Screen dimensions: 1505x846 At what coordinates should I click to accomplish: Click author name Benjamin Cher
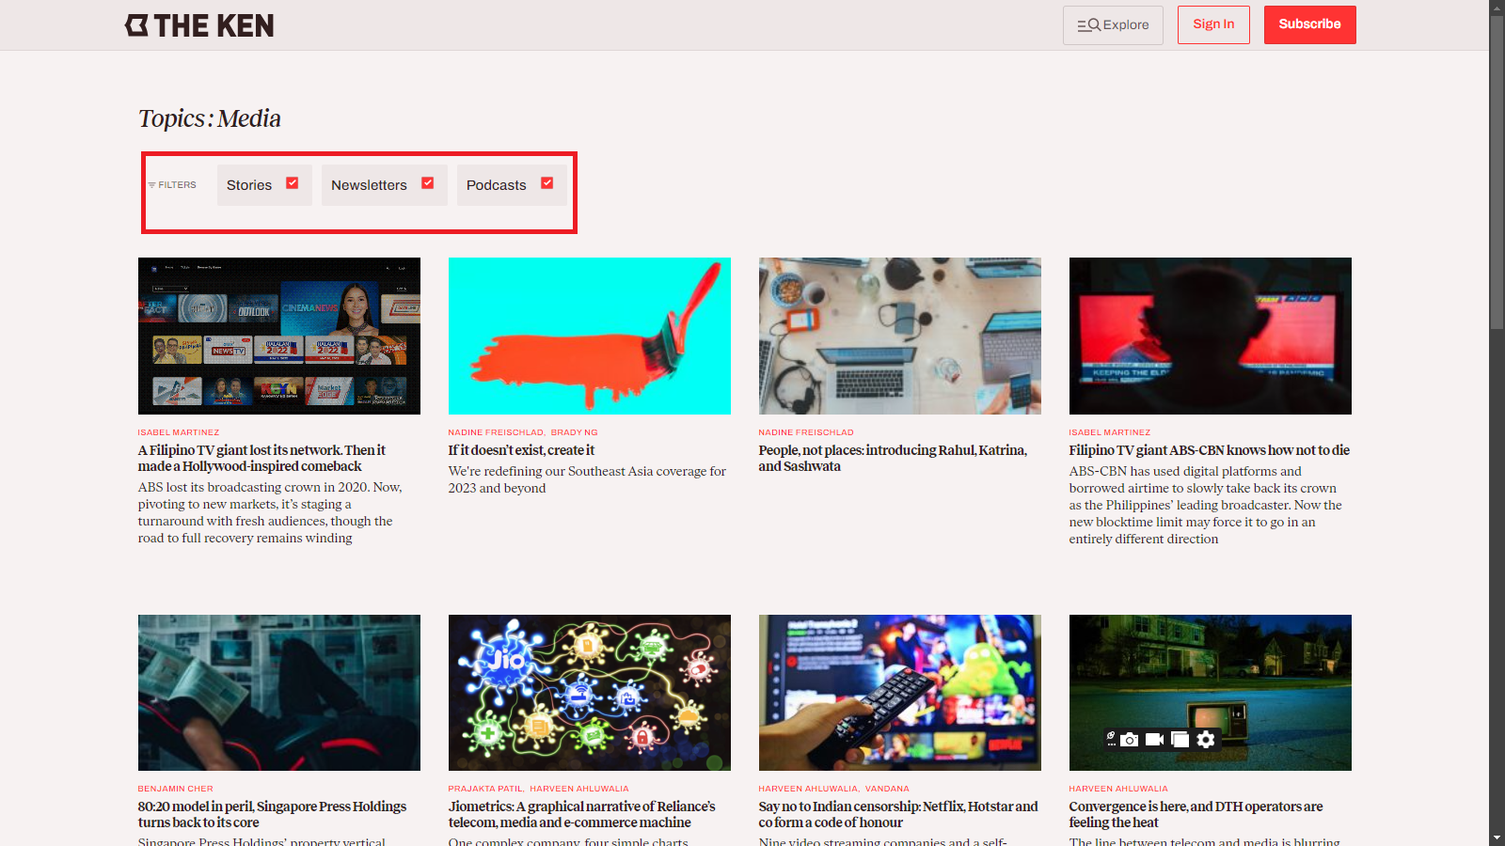pos(176,789)
